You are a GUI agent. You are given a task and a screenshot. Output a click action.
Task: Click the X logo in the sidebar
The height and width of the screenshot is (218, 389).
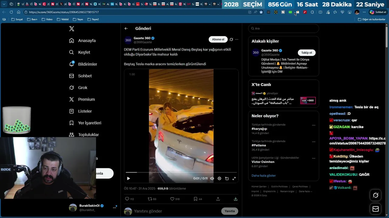pyautogui.click(x=72, y=29)
